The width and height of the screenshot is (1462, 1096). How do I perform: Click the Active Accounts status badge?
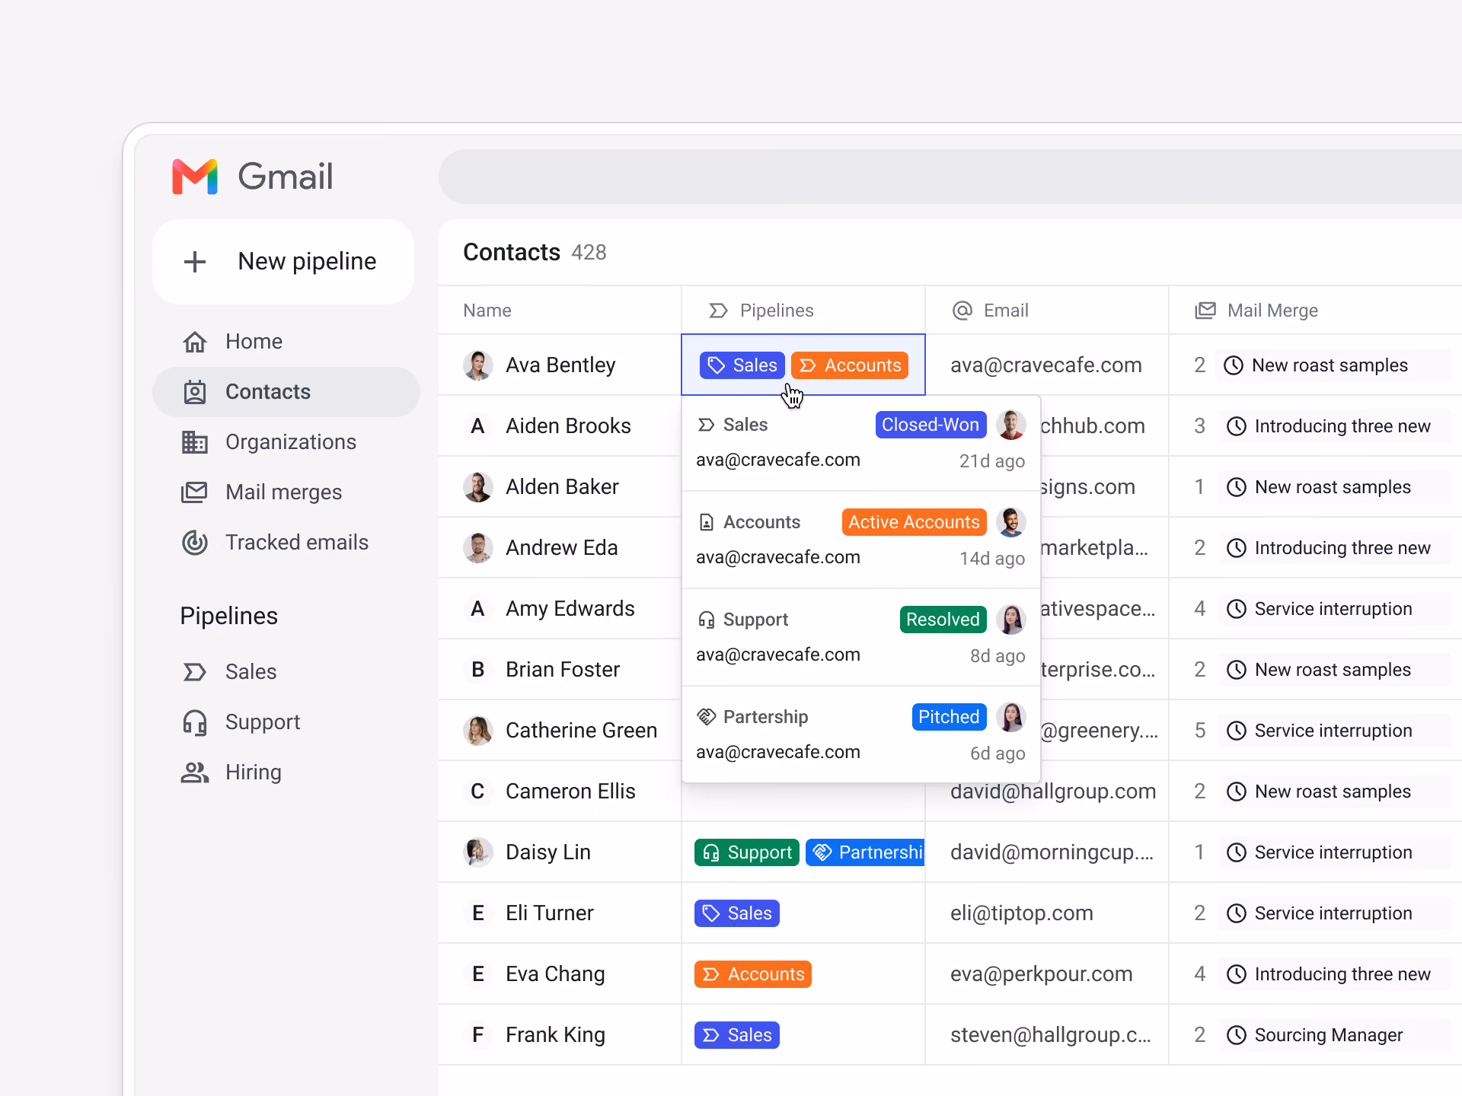tap(914, 522)
